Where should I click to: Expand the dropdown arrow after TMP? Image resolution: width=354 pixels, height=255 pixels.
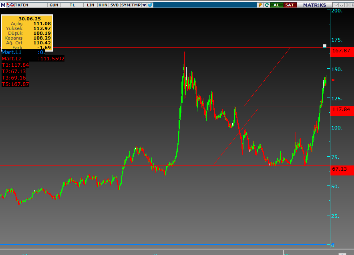pos(144,5)
